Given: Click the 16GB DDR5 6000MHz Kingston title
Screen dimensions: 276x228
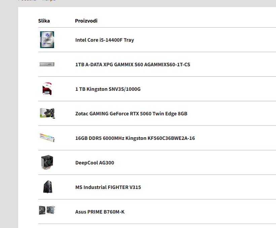Looking at the screenshot, I should (135, 138).
